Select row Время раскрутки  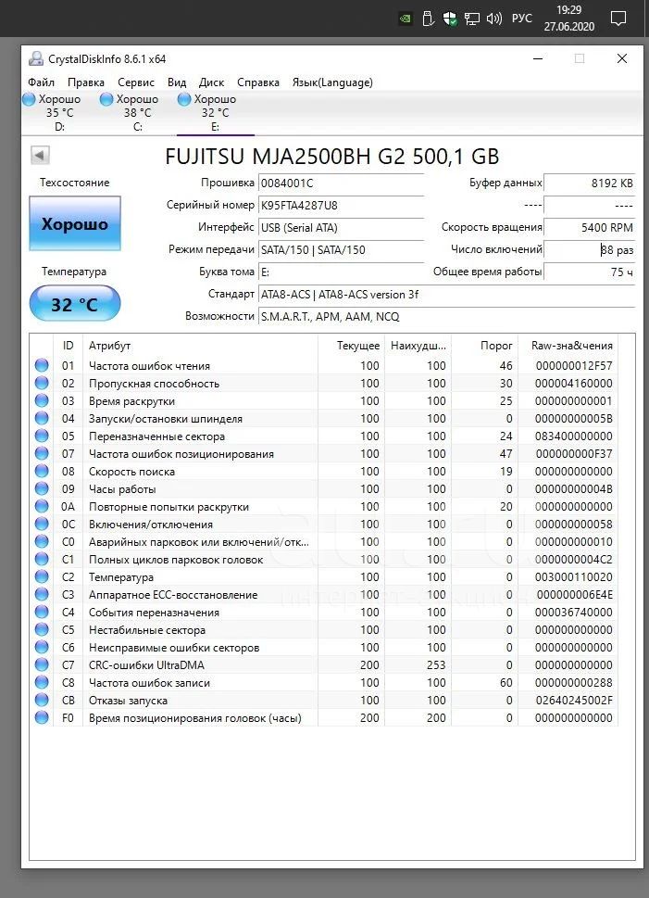(x=324, y=401)
